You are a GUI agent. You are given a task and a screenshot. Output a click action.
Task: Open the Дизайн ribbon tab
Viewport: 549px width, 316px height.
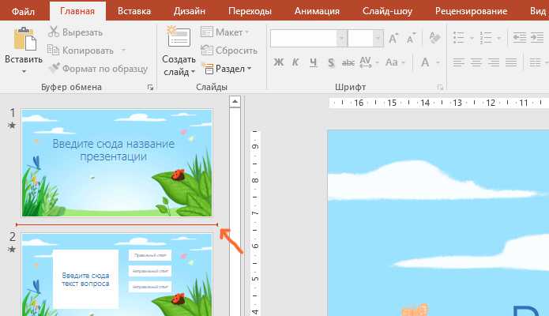pyautogui.click(x=190, y=11)
